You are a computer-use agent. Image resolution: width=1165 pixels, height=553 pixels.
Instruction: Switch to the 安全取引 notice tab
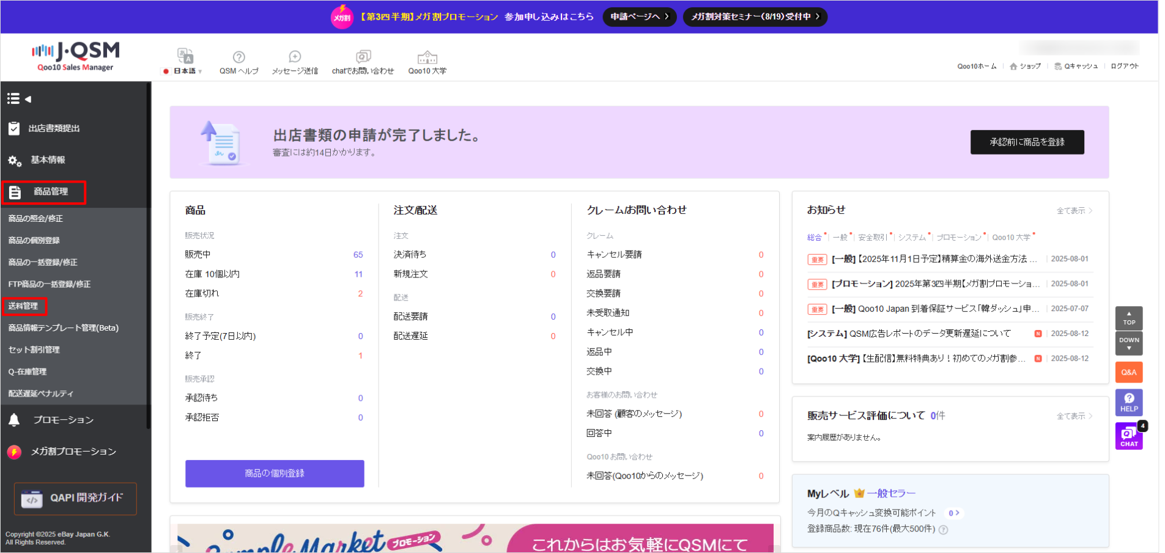pos(873,237)
